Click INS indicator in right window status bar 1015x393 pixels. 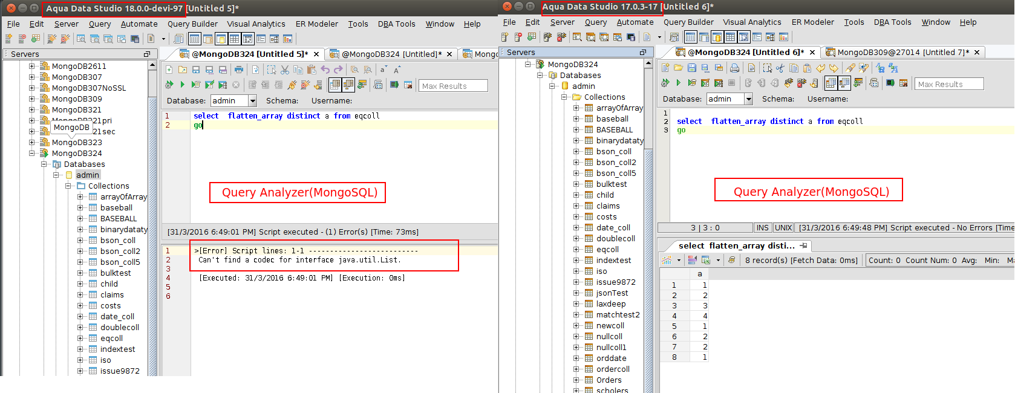tap(762, 228)
